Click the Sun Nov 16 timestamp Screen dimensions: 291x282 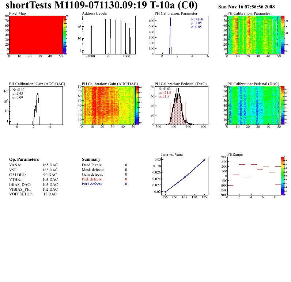(246, 7)
